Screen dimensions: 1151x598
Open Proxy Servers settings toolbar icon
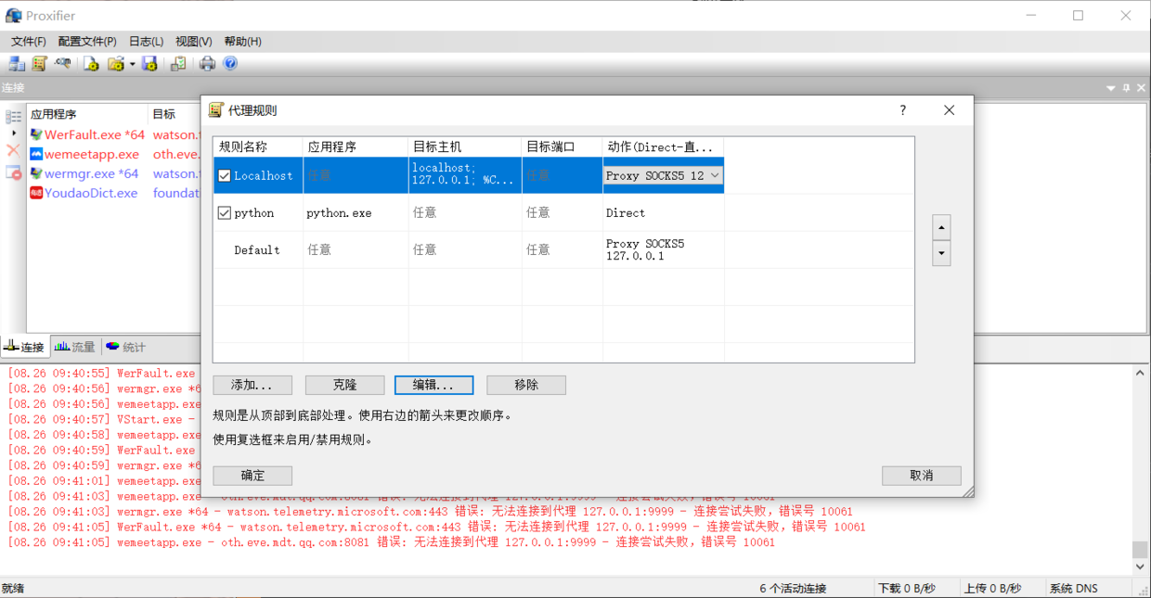(x=17, y=64)
